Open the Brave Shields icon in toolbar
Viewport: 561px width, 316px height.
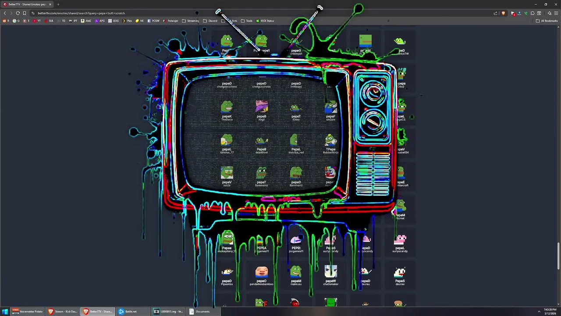503,13
